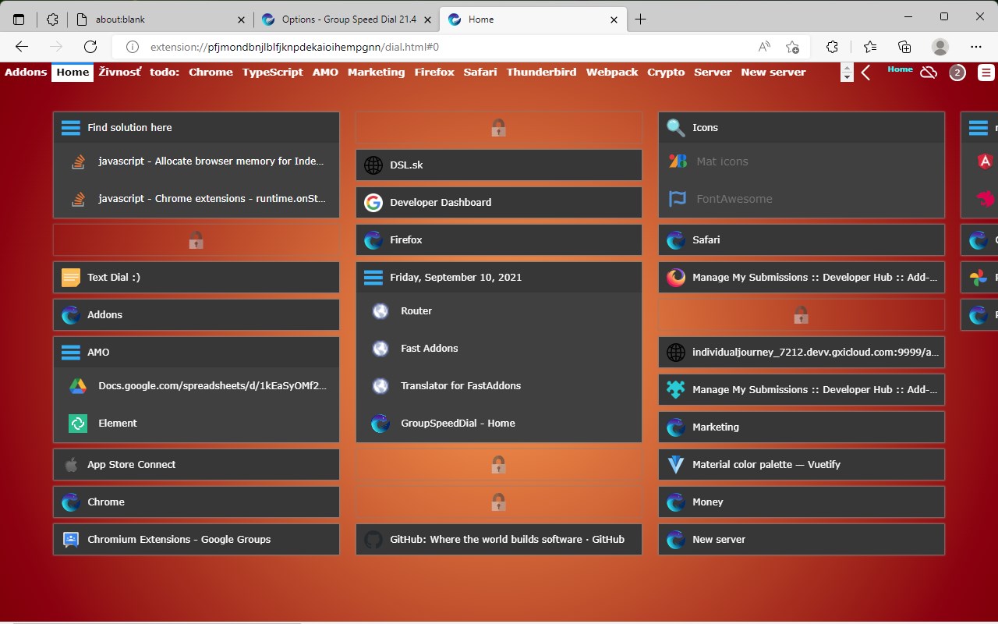The width and height of the screenshot is (998, 624).
Task: Click the down arrow of the group spinner
Action: 847,76
